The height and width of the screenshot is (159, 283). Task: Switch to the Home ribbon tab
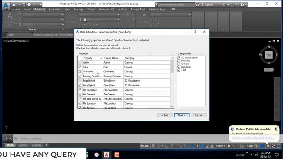tap(17, 9)
